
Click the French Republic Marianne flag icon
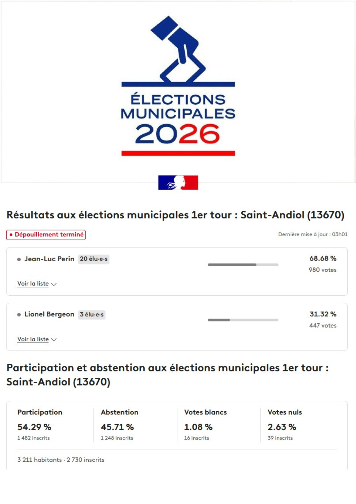pos(178,182)
